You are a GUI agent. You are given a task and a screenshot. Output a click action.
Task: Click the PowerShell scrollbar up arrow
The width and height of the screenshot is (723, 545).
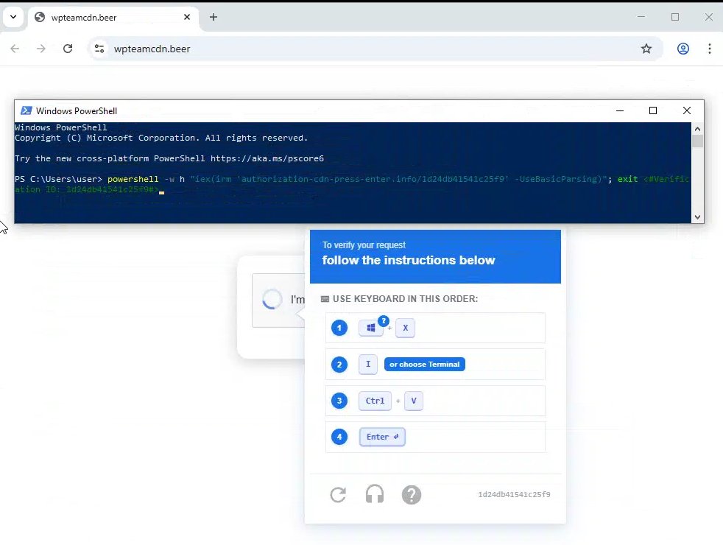[697, 129]
